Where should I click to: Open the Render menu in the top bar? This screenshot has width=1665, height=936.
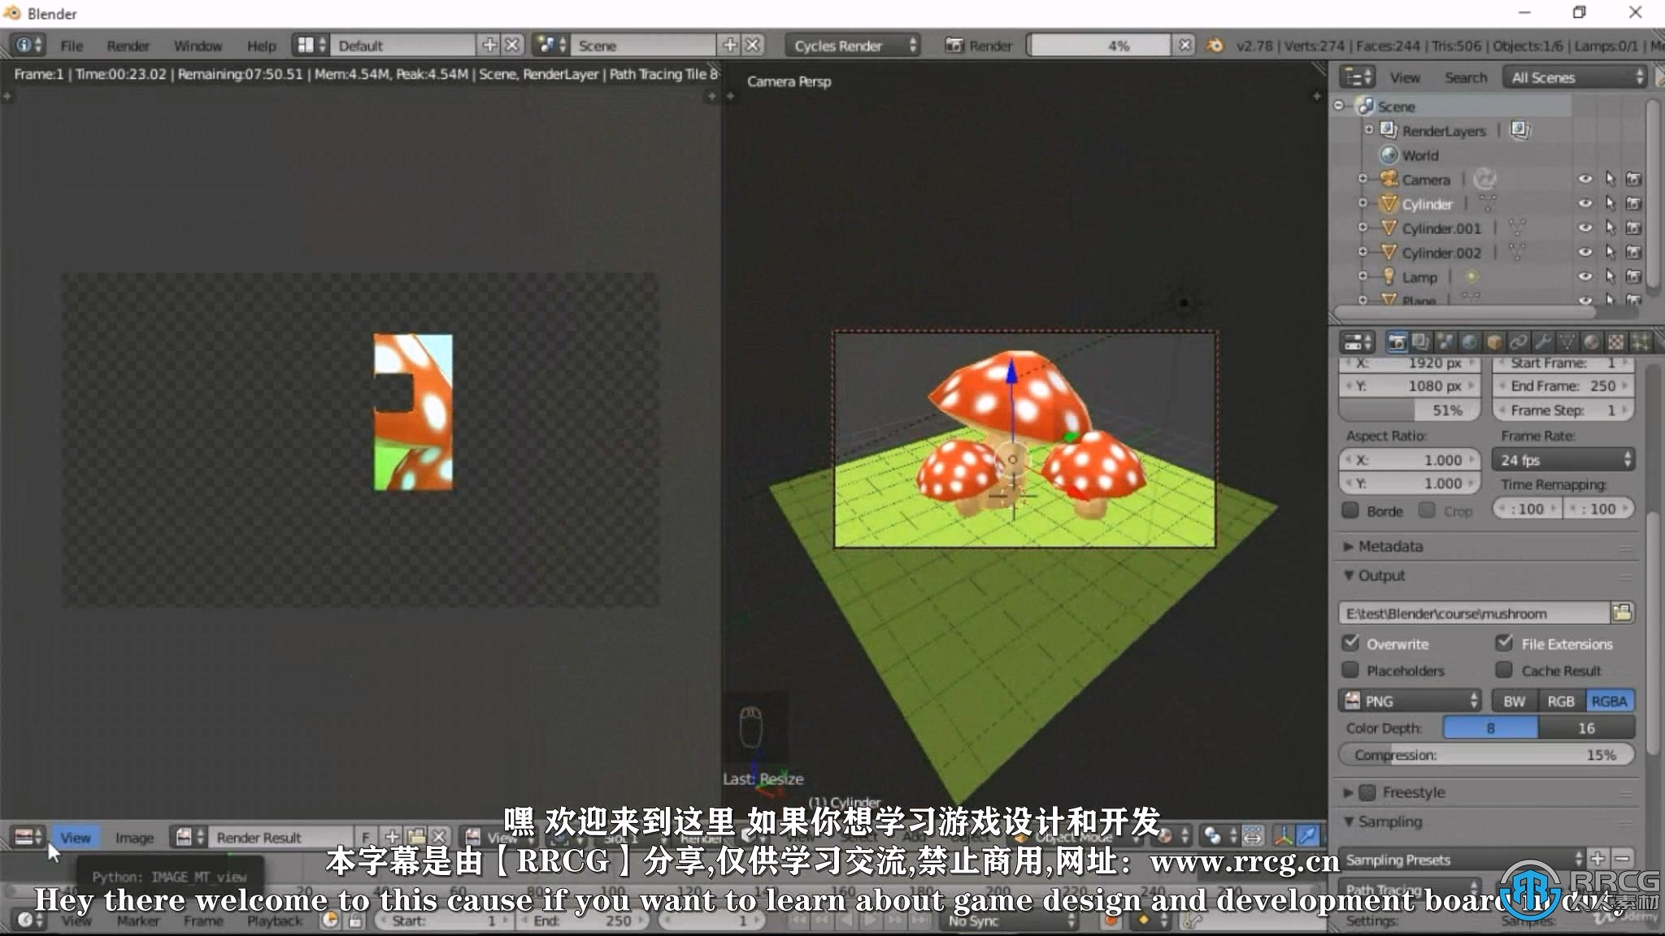(x=128, y=45)
